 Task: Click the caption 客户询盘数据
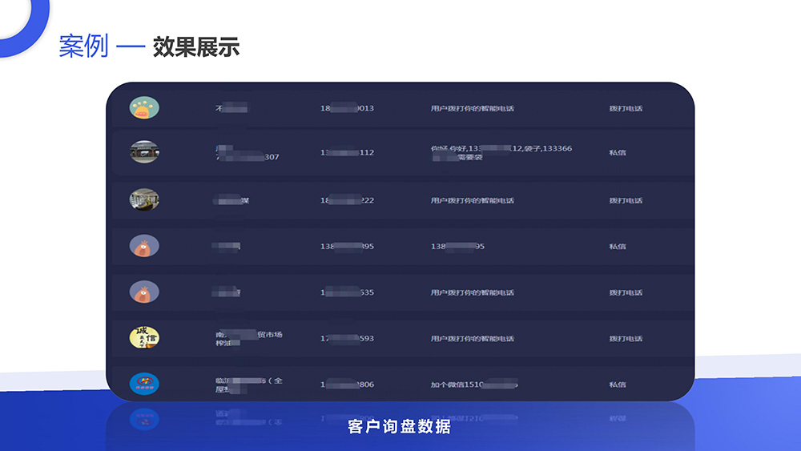[400, 426]
